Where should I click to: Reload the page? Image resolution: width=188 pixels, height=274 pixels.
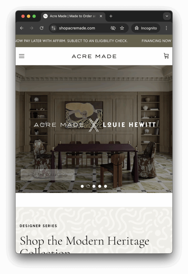coord(41,28)
